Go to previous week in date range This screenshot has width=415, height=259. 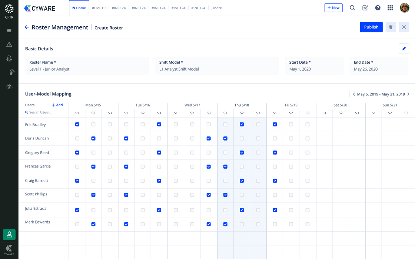pyautogui.click(x=354, y=94)
